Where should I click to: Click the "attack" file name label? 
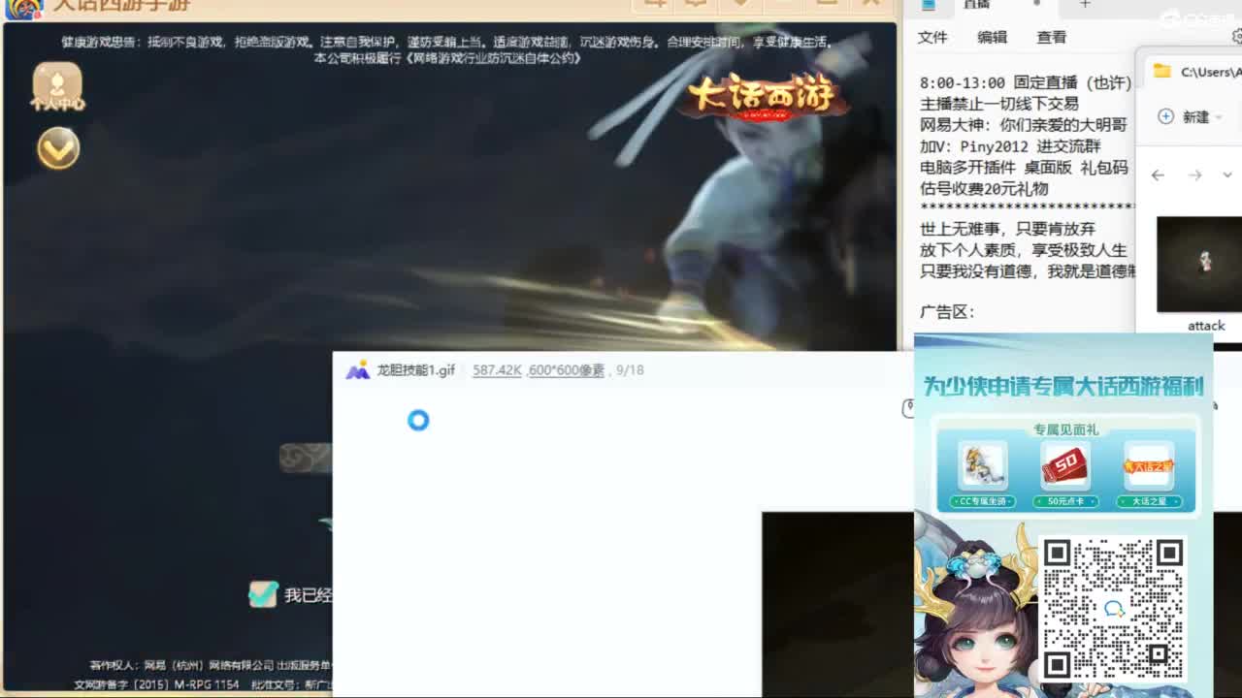(x=1206, y=326)
